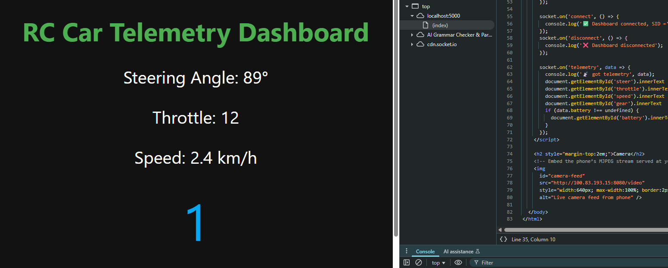Click the Throttle: 12 reading
Image resolution: width=668 pixels, height=268 pixels.
click(196, 118)
